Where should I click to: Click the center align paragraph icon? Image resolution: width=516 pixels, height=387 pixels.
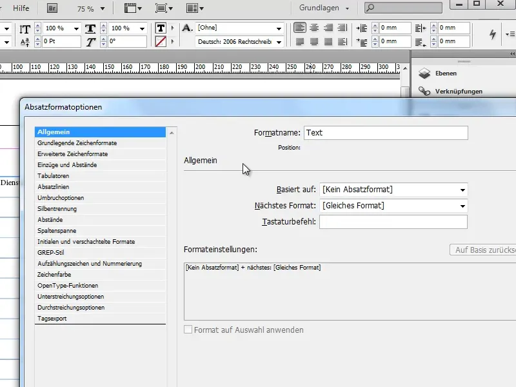point(314,28)
